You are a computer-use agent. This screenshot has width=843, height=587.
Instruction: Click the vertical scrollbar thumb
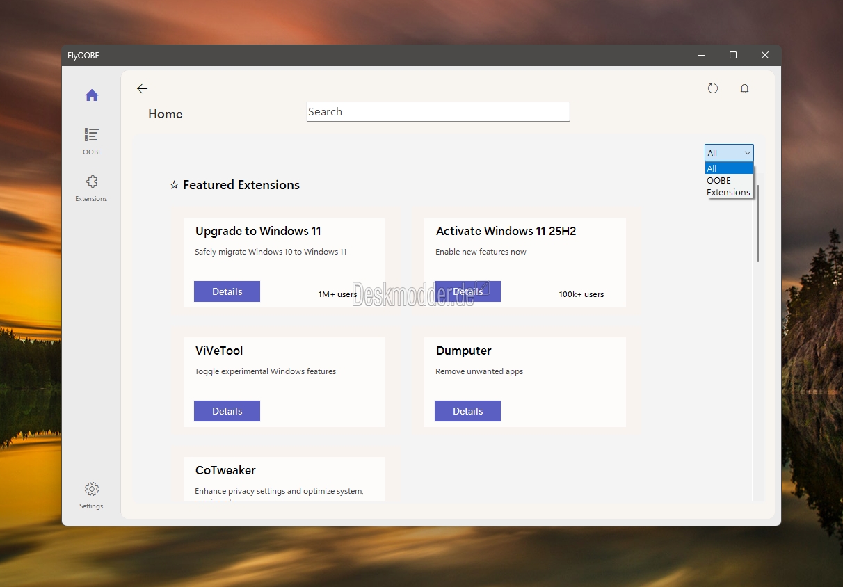(758, 223)
